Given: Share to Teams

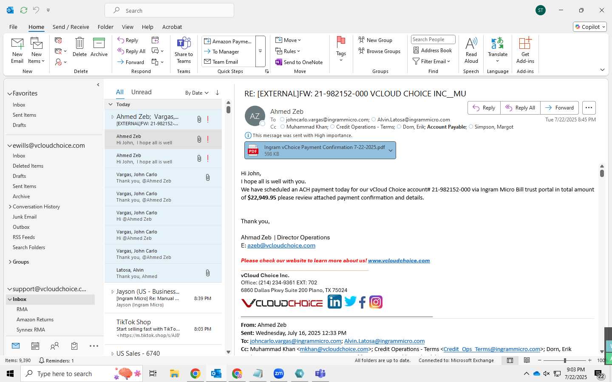Looking at the screenshot, I should pos(184,50).
